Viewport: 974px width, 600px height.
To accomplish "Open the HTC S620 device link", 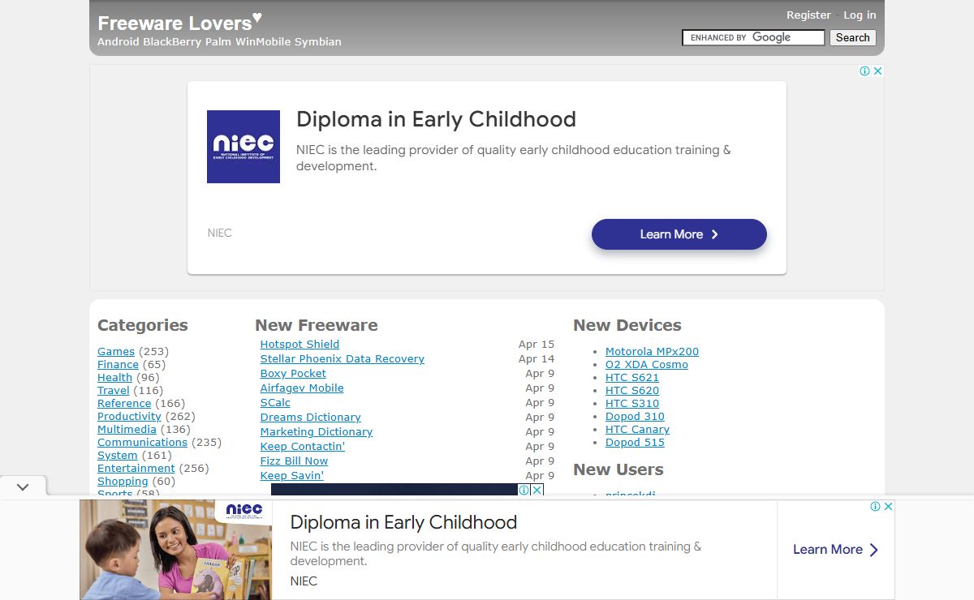I will (632, 390).
